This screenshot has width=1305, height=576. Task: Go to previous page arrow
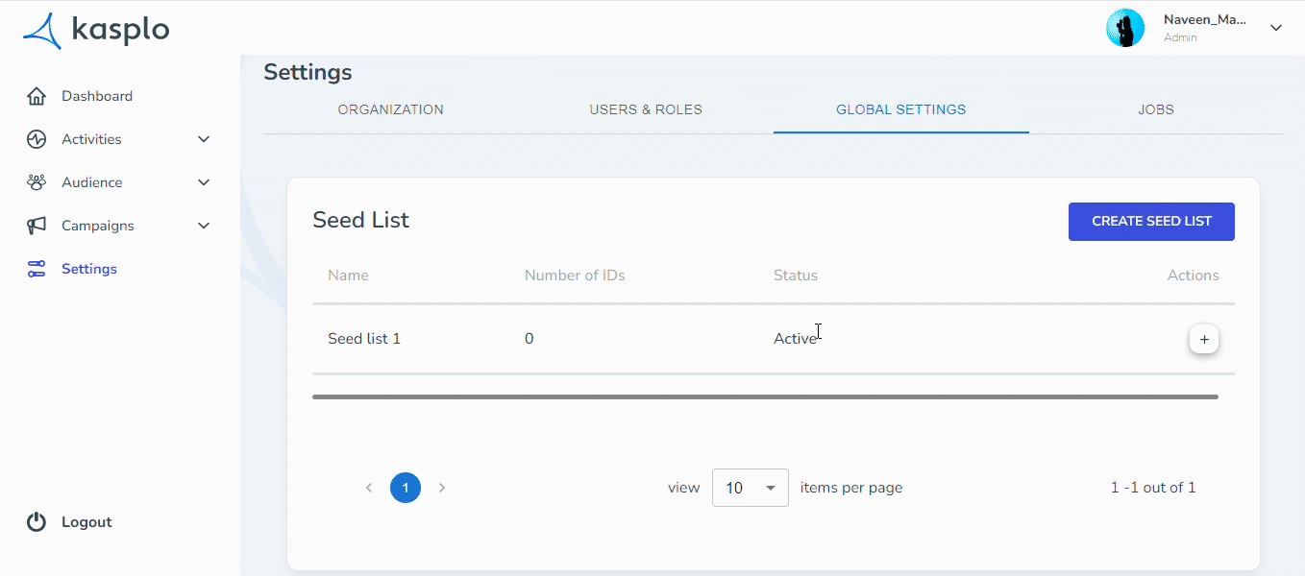click(x=369, y=488)
